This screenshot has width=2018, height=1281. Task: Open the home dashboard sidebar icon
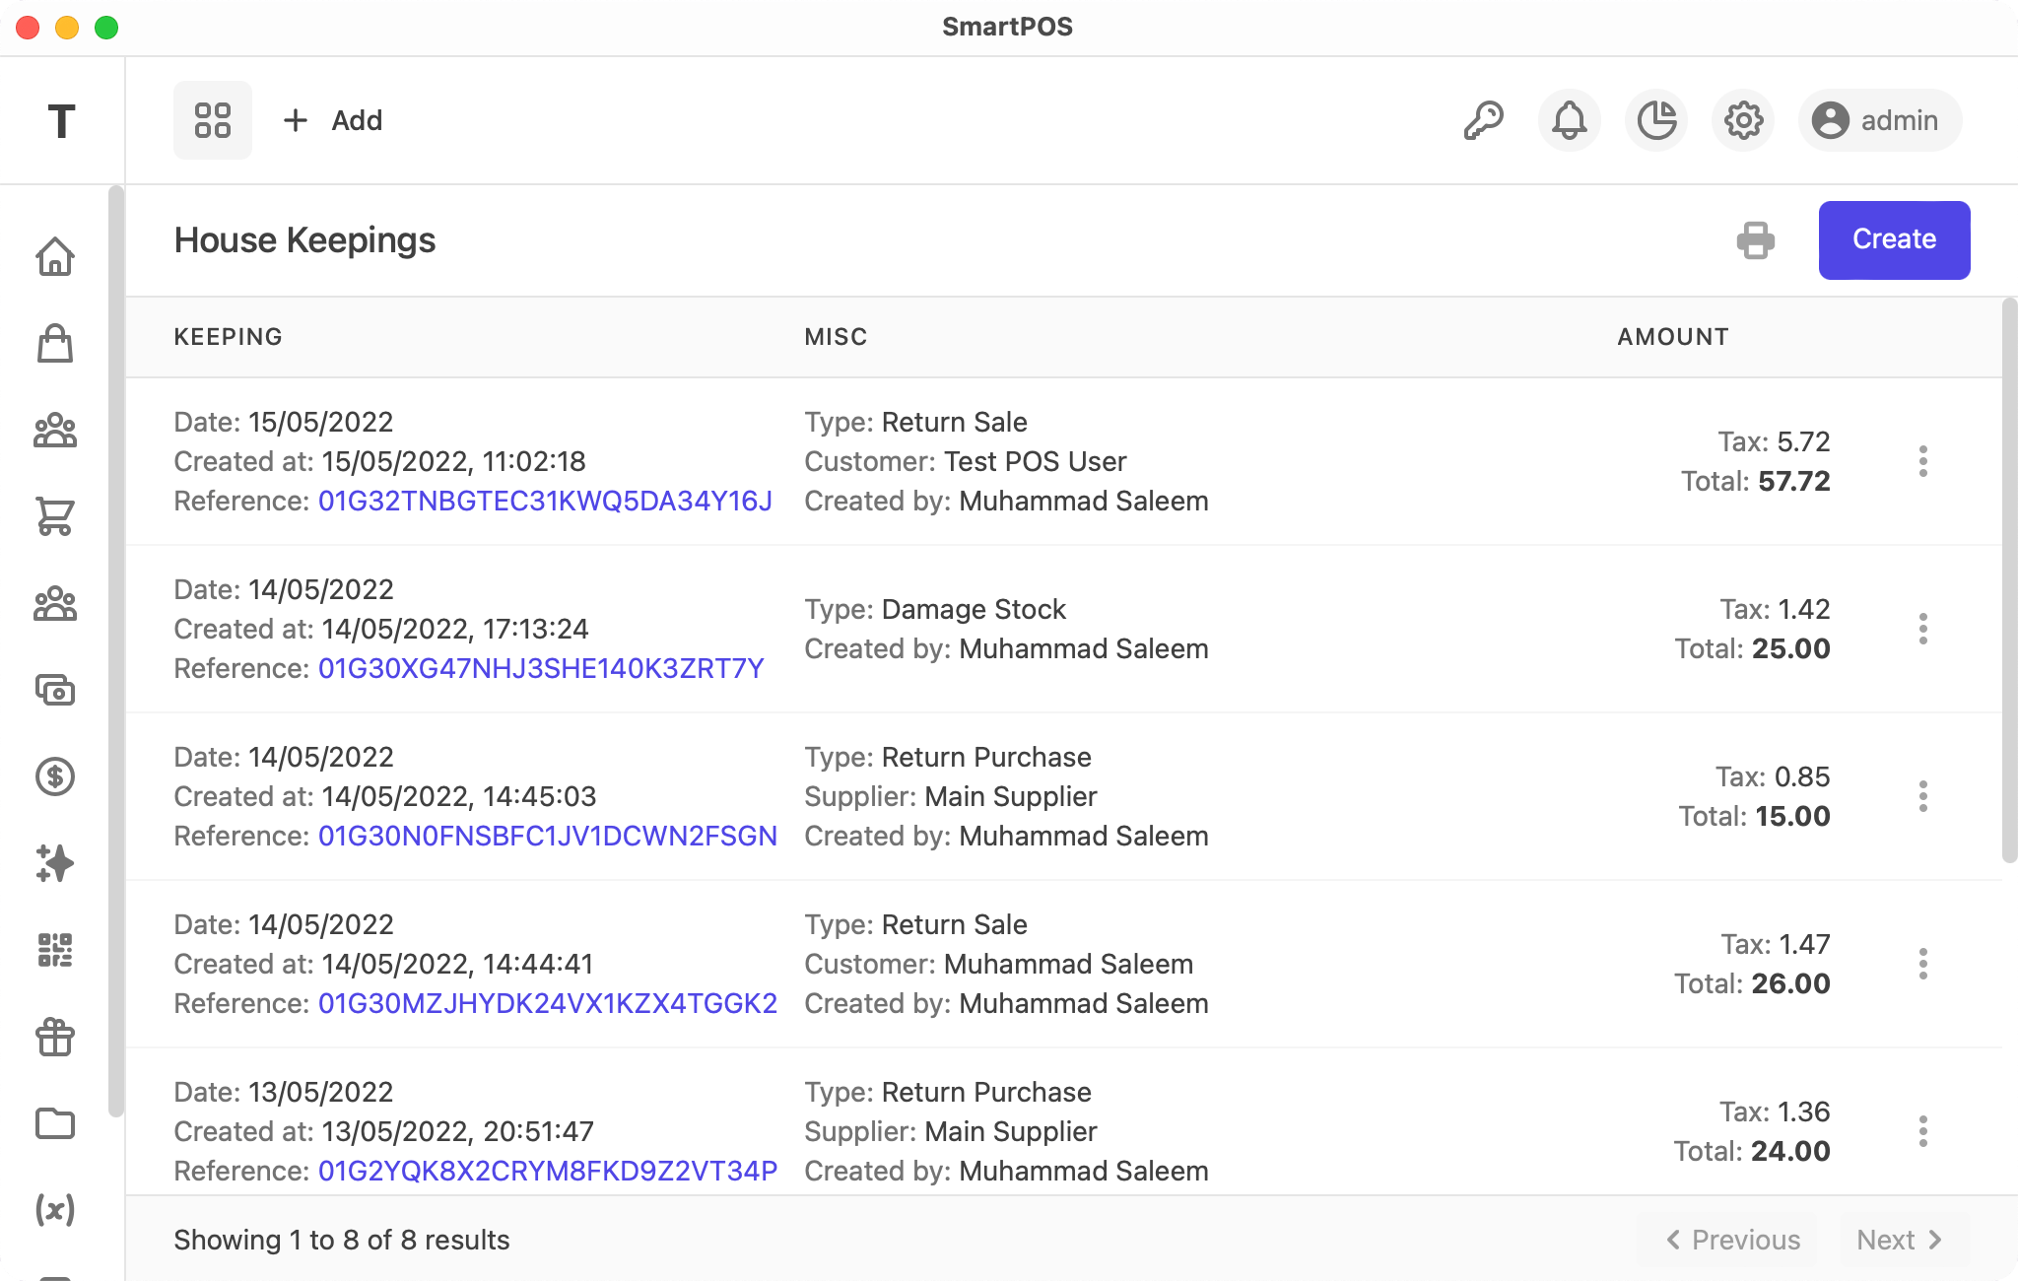pos(55,256)
